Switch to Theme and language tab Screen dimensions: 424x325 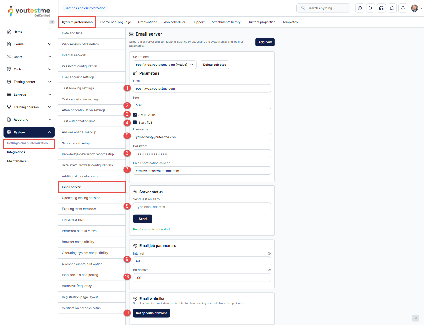click(x=115, y=22)
